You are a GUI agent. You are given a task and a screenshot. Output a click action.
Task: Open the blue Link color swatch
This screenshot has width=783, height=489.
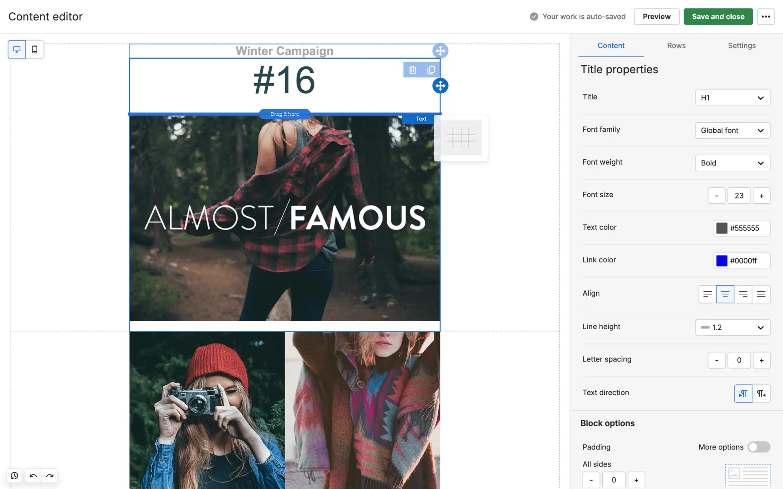pos(721,261)
